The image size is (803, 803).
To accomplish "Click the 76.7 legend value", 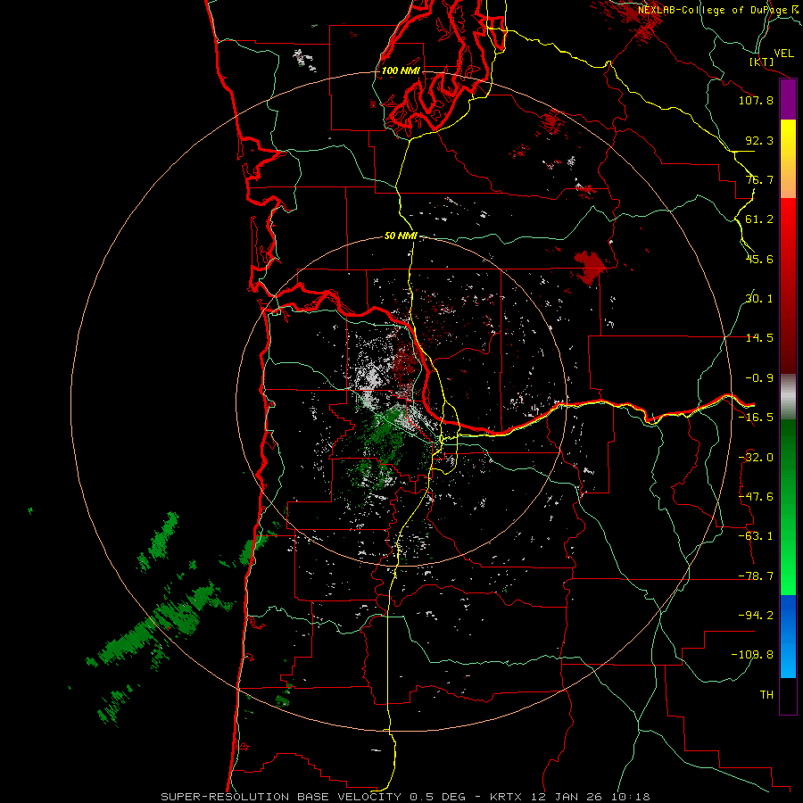I will (759, 179).
